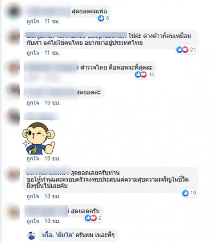
Task: Open the profile picture beside the 'ครับผม เนอะพี่ๆ' reply
Action: 31,235
